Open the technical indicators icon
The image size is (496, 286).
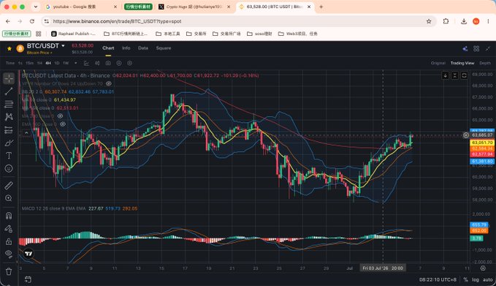point(86,63)
